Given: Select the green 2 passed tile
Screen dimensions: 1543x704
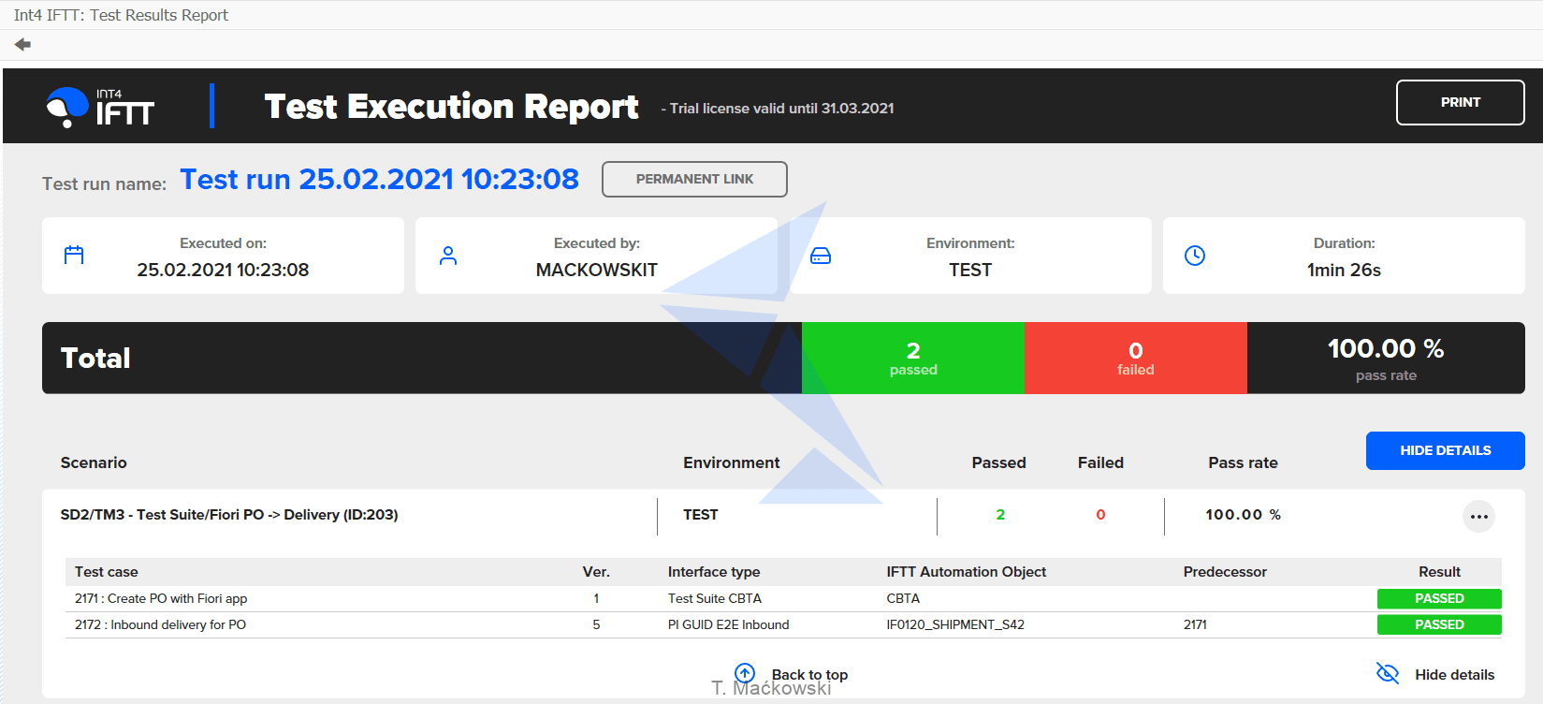Looking at the screenshot, I should tap(913, 358).
